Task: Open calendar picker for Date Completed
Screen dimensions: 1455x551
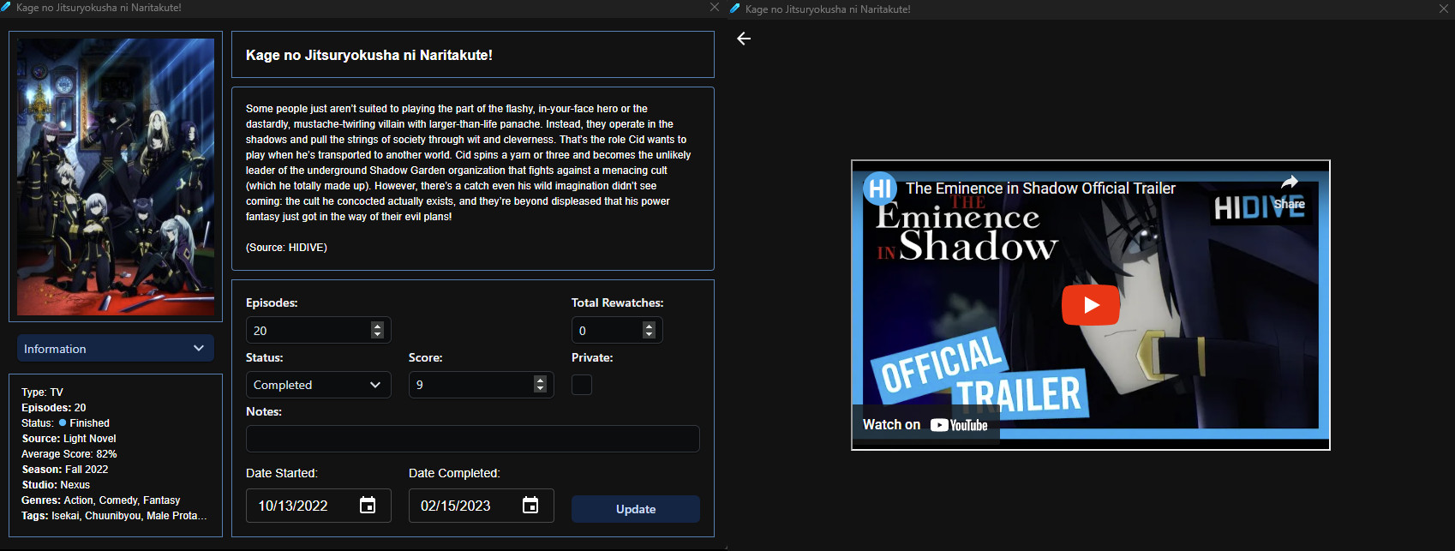Action: (x=530, y=506)
